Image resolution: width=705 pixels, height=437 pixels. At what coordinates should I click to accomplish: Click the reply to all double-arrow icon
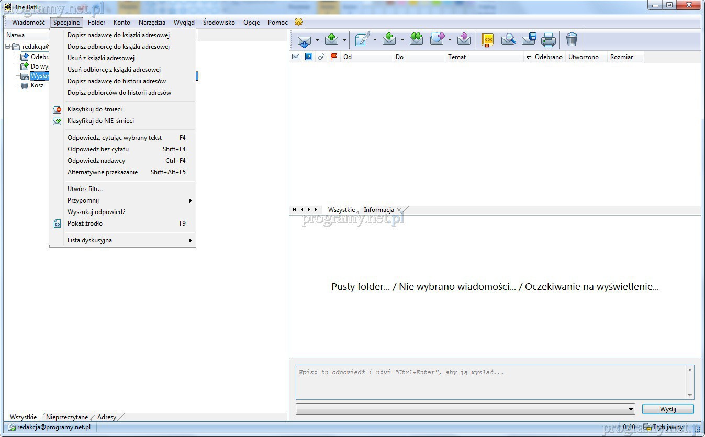click(416, 40)
